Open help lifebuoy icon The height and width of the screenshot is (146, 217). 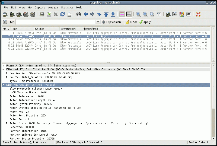pos(198,14)
